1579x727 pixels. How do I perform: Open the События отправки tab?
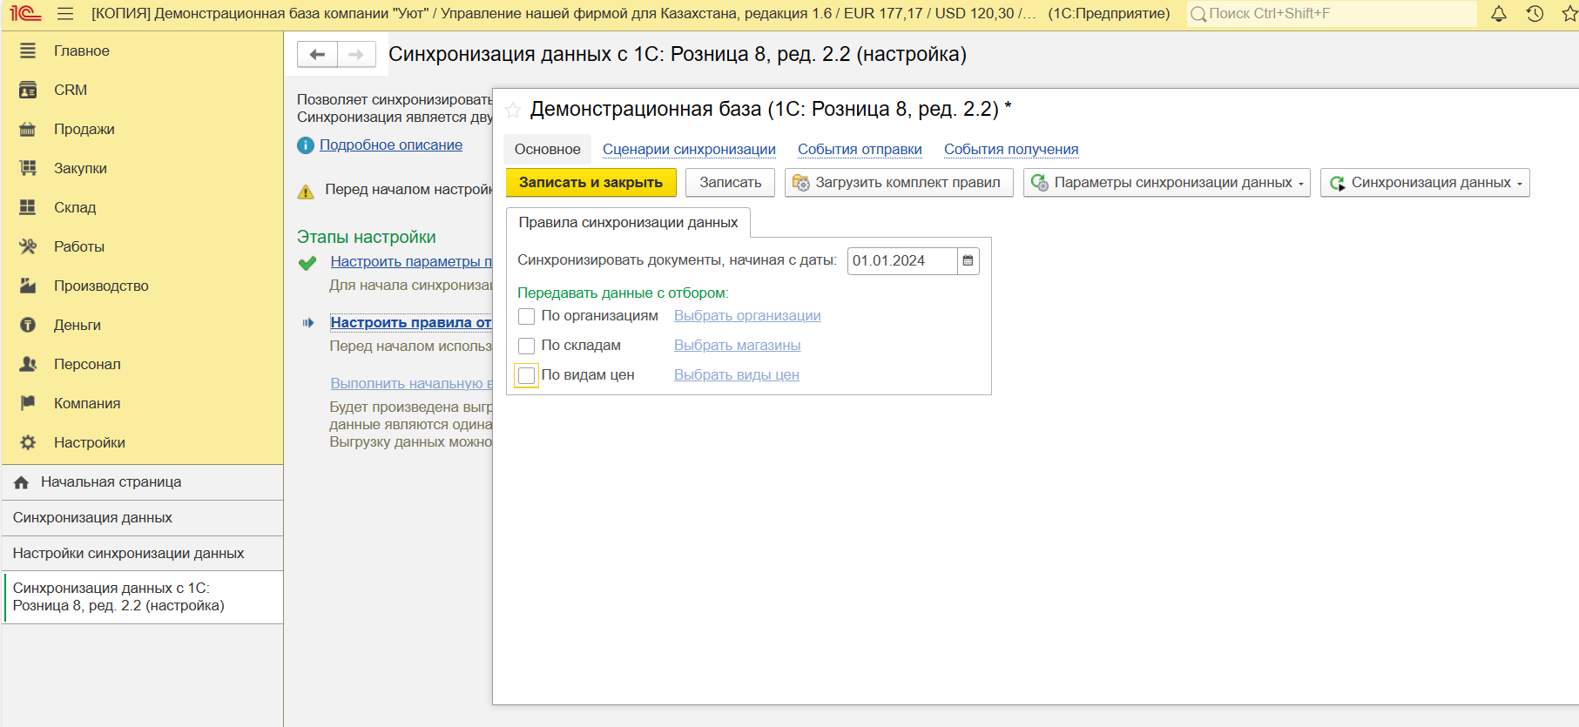(x=860, y=150)
